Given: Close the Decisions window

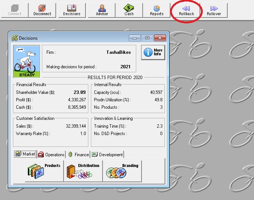Looking at the screenshot, I should tap(160, 38).
